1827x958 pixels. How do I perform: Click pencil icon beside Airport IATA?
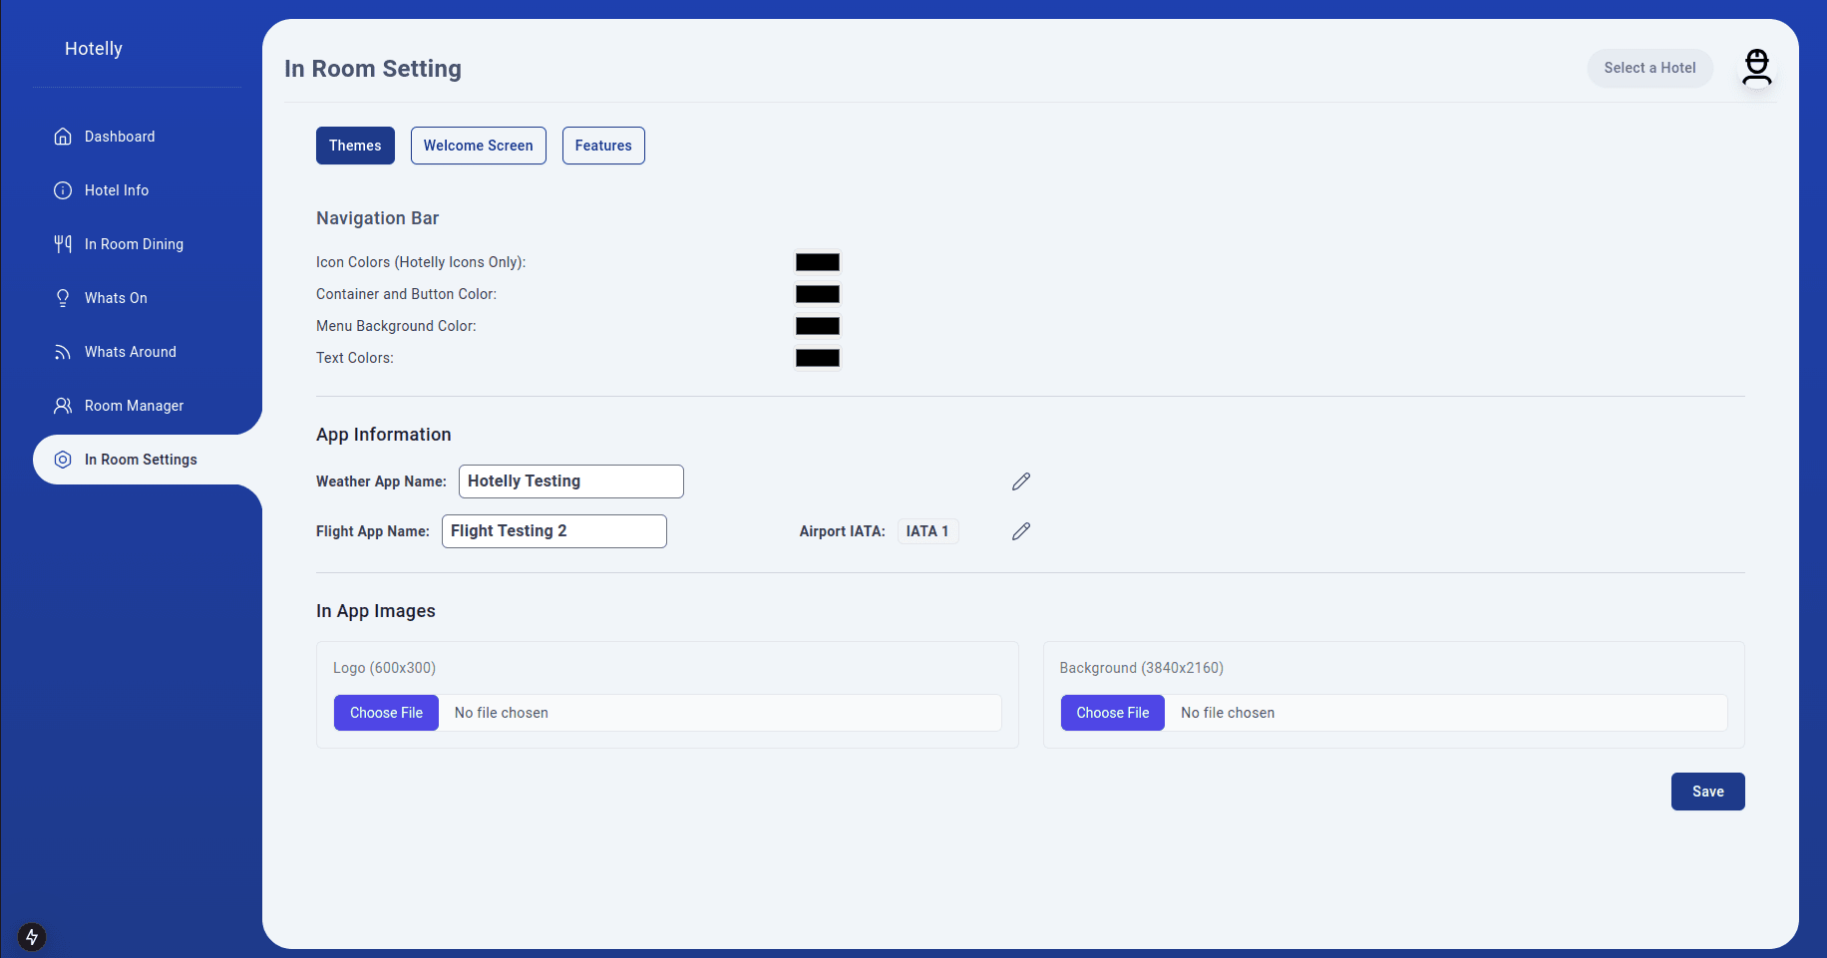[x=1020, y=531]
